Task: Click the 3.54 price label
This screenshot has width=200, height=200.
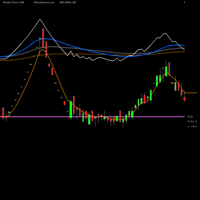Action: click(x=190, y=117)
